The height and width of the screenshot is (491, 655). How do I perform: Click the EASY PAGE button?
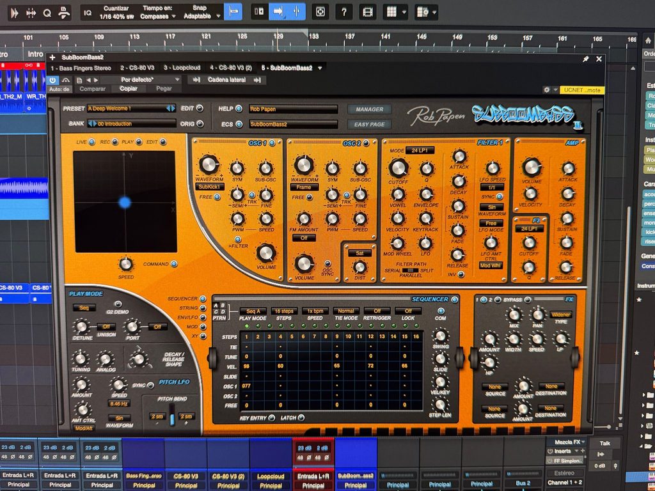pos(369,125)
